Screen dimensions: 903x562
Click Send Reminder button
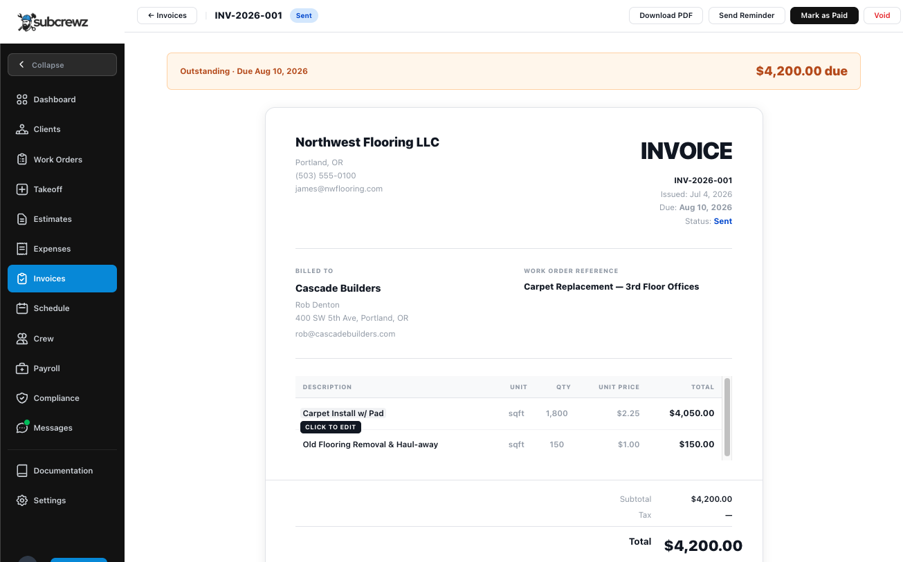[x=747, y=15]
